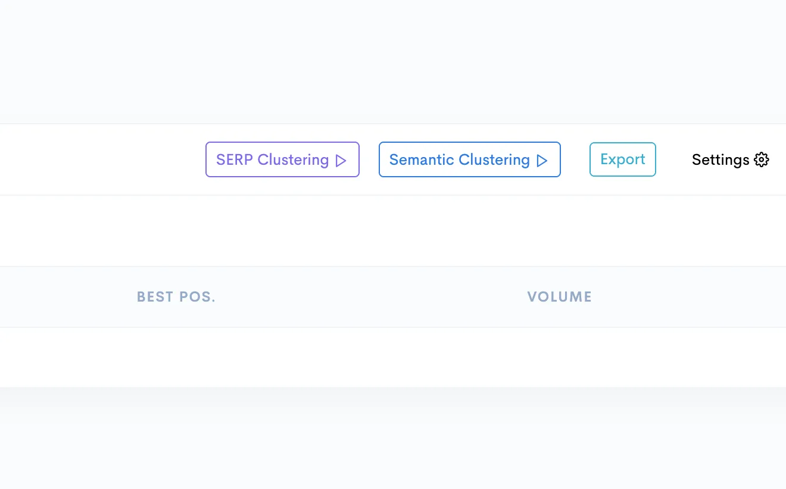This screenshot has height=489, width=786.
Task: Click the VOLUME header label
Action: 560,297
